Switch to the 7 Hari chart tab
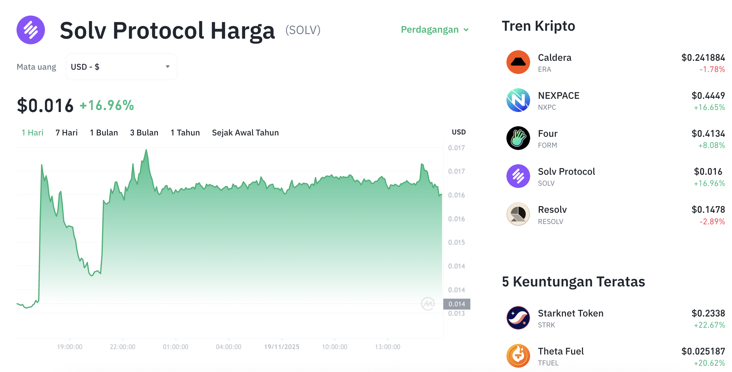 [x=66, y=132]
